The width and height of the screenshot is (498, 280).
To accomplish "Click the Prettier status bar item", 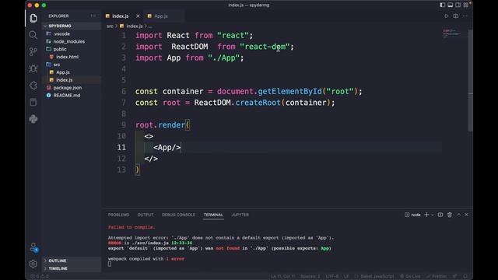I will pyautogui.click(x=437, y=276).
